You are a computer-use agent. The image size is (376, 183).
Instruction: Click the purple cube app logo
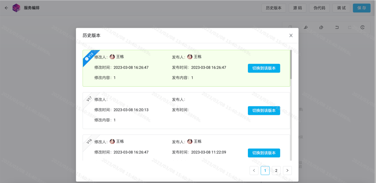[x=16, y=8]
